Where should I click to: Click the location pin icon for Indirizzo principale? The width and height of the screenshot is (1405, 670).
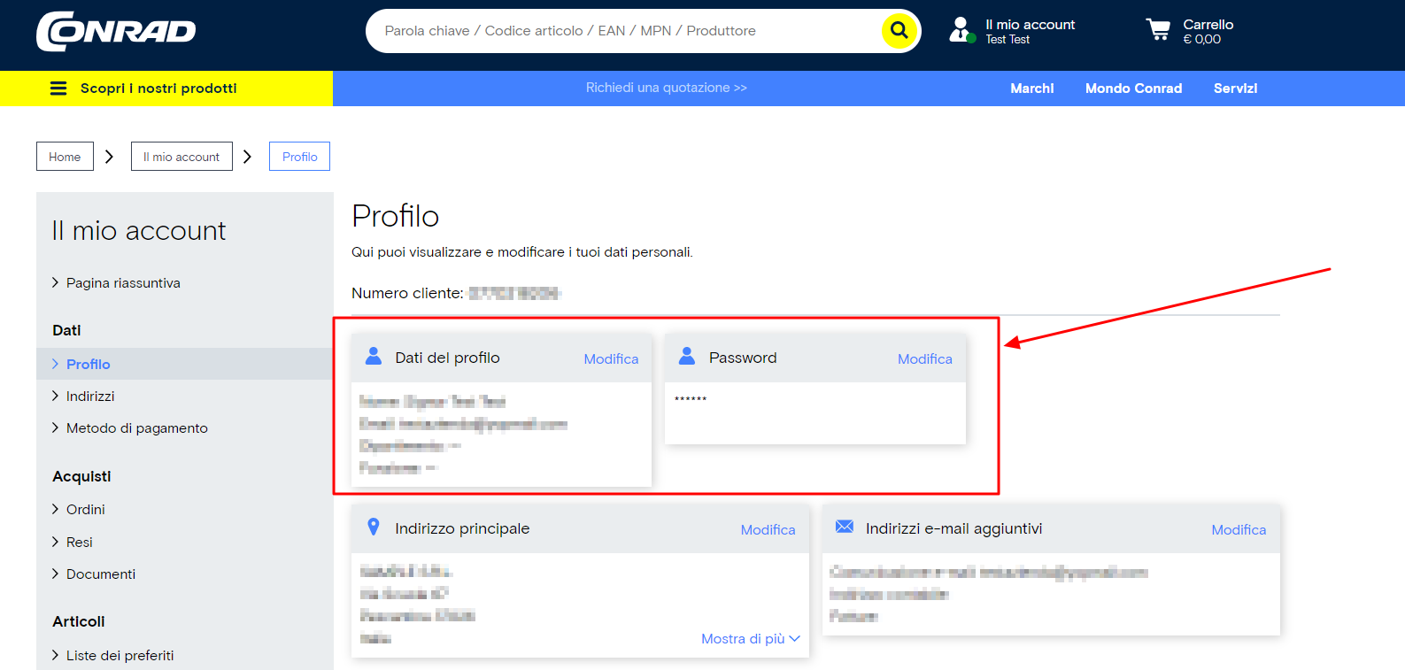374,528
